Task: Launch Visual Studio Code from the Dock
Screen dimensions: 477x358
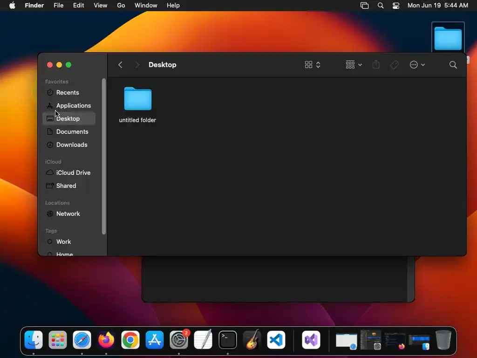Action: (276, 340)
